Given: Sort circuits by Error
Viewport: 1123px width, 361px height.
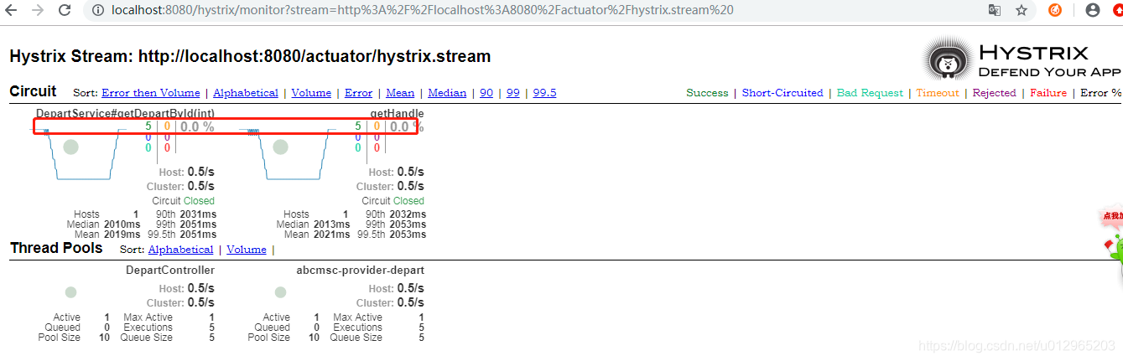Looking at the screenshot, I should 358,93.
